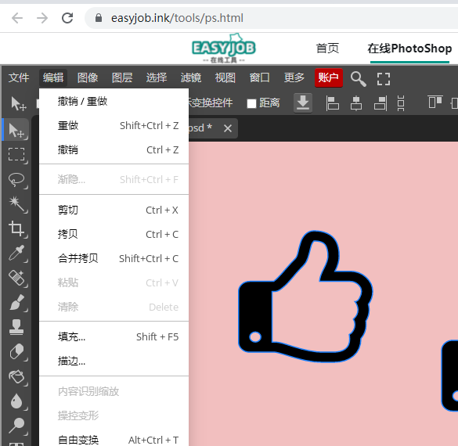Align right edges icon
This screenshot has height=446, width=458.
(380, 103)
